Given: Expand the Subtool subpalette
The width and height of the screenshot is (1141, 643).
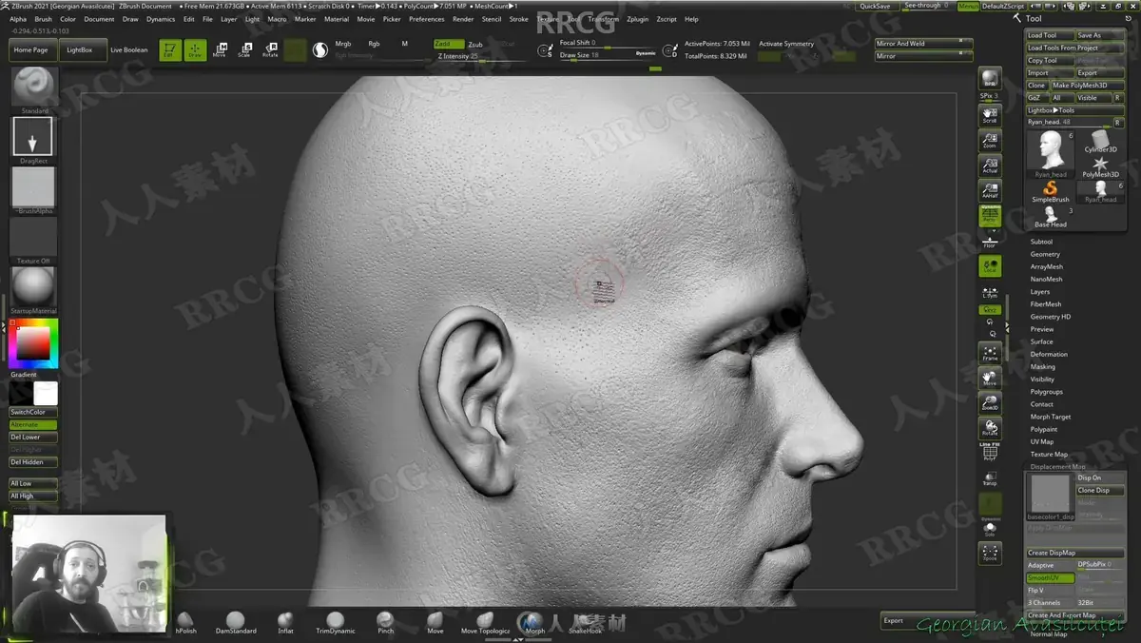Looking at the screenshot, I should pos(1041,242).
